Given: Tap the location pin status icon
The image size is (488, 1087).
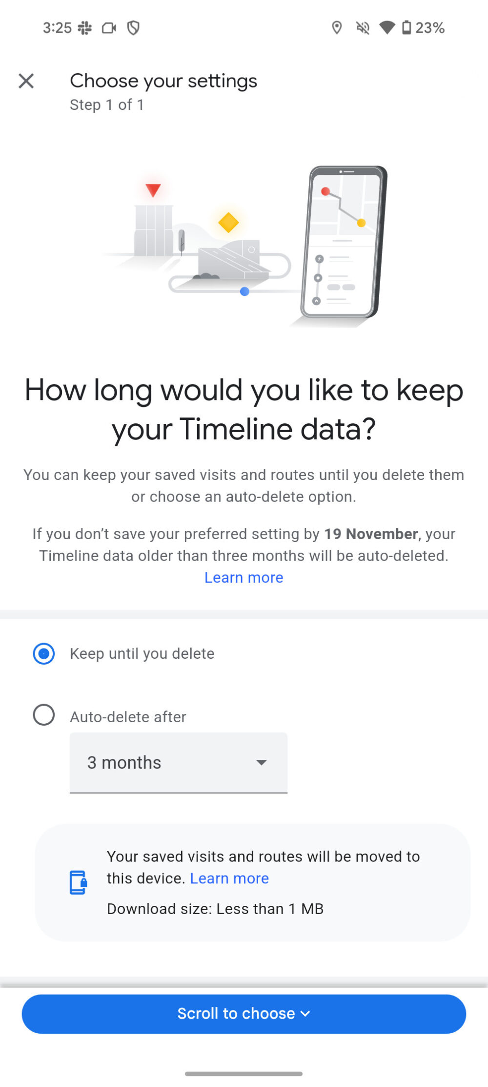Looking at the screenshot, I should [x=337, y=28].
